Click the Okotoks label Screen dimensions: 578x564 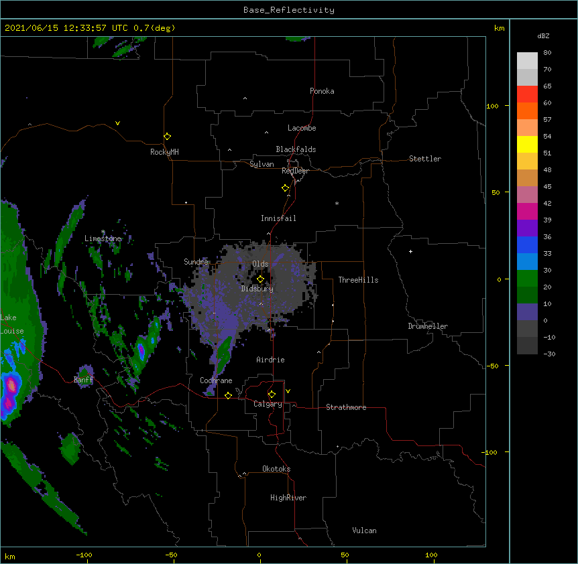[276, 469]
